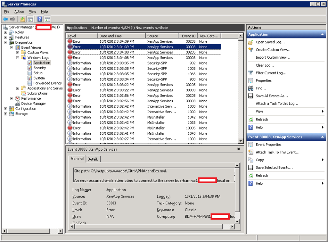The image size is (328, 242).
Task: Click the Find binoculars icon
Action: pyautogui.click(x=251, y=88)
